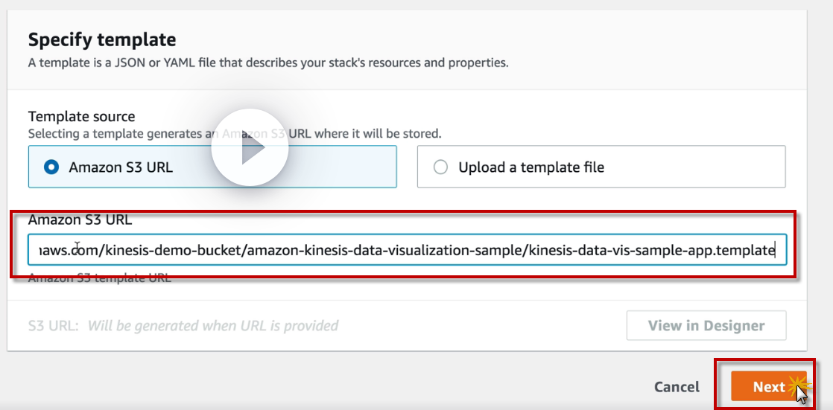
Task: Click 'Will be generated when URL is provided' text
Action: point(213,325)
